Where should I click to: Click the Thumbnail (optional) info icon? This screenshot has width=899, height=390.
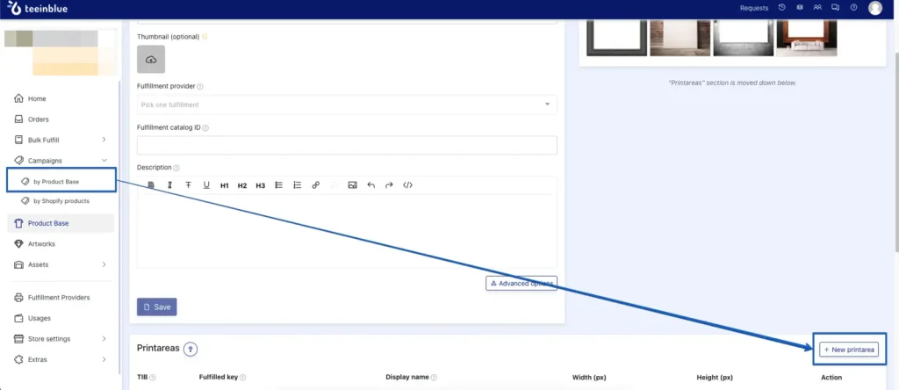point(205,37)
